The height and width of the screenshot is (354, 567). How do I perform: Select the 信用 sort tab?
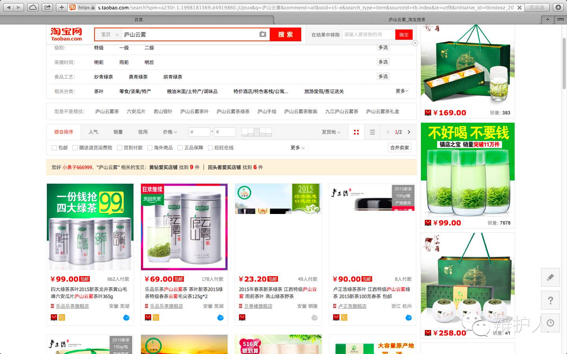pos(143,132)
